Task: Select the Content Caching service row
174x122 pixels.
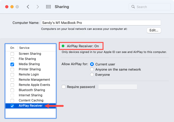Action: click(x=31, y=100)
